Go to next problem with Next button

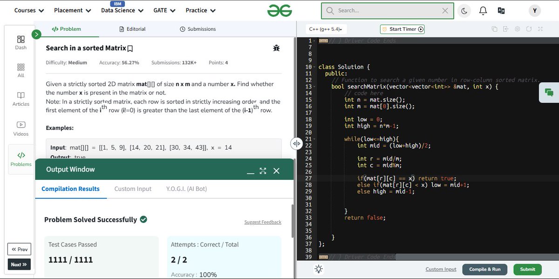point(19,265)
